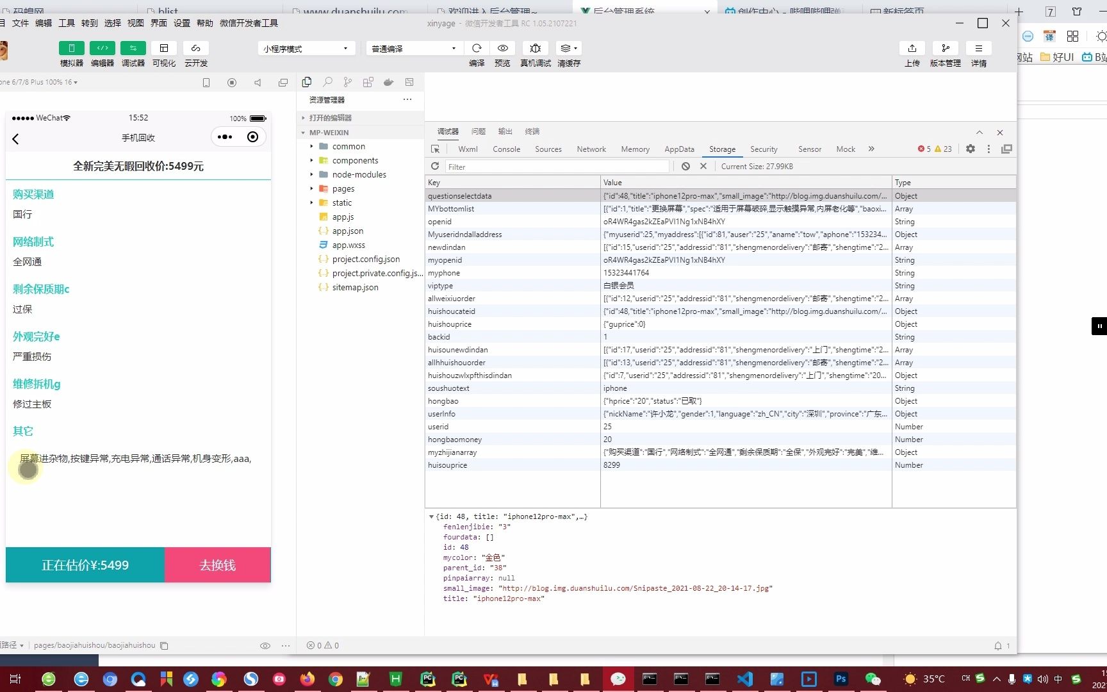Open the 详情 details menu icon
1107x692 pixels.
pyautogui.click(x=978, y=48)
